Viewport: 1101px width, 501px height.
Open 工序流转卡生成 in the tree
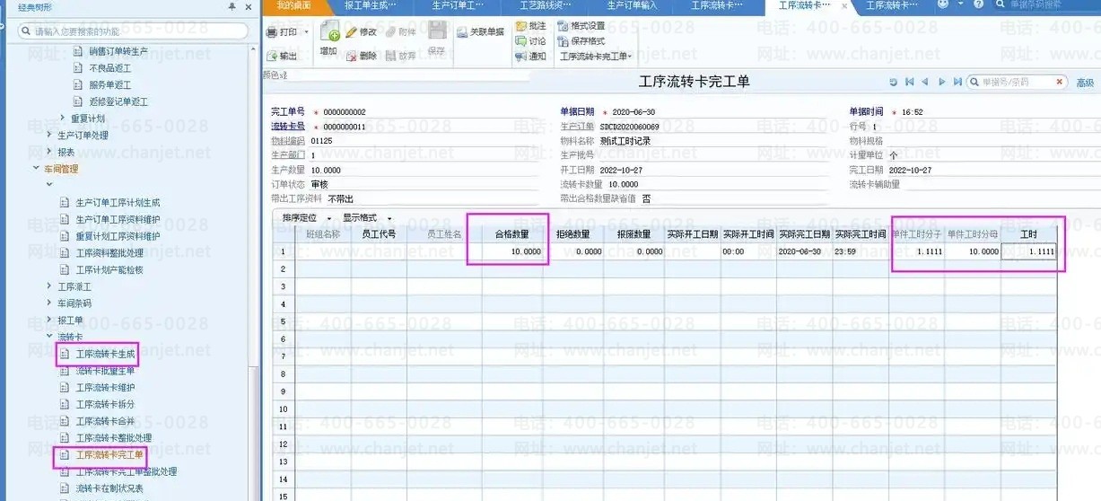105,354
